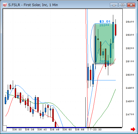
Task: Click the last red candlestick on the chart
Action: click(115, 30)
